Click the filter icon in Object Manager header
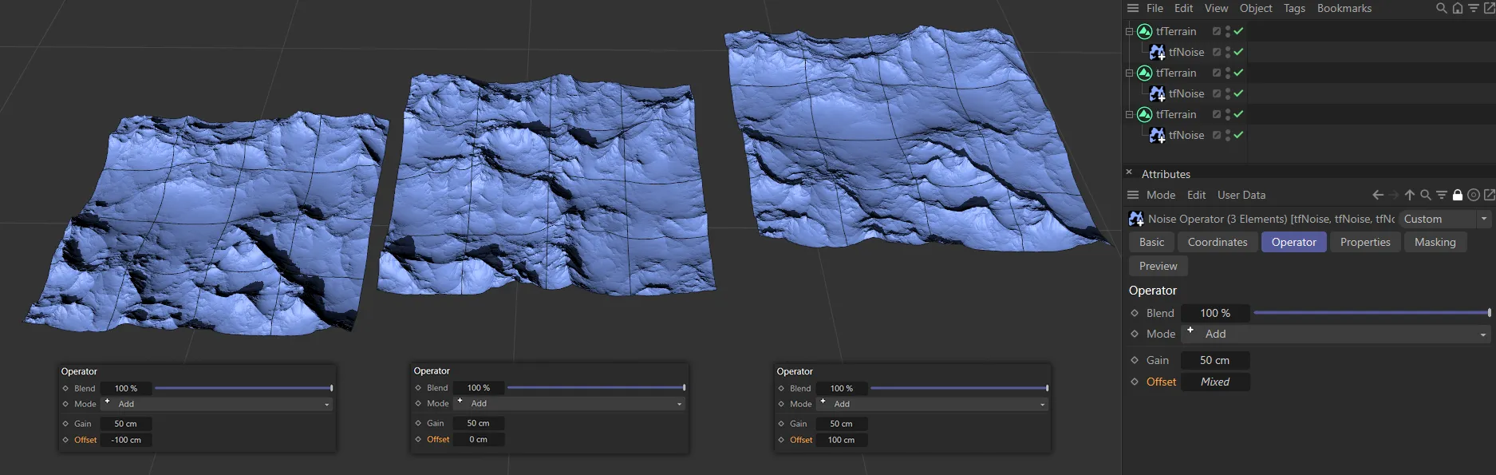This screenshot has width=1496, height=475. [1473, 8]
